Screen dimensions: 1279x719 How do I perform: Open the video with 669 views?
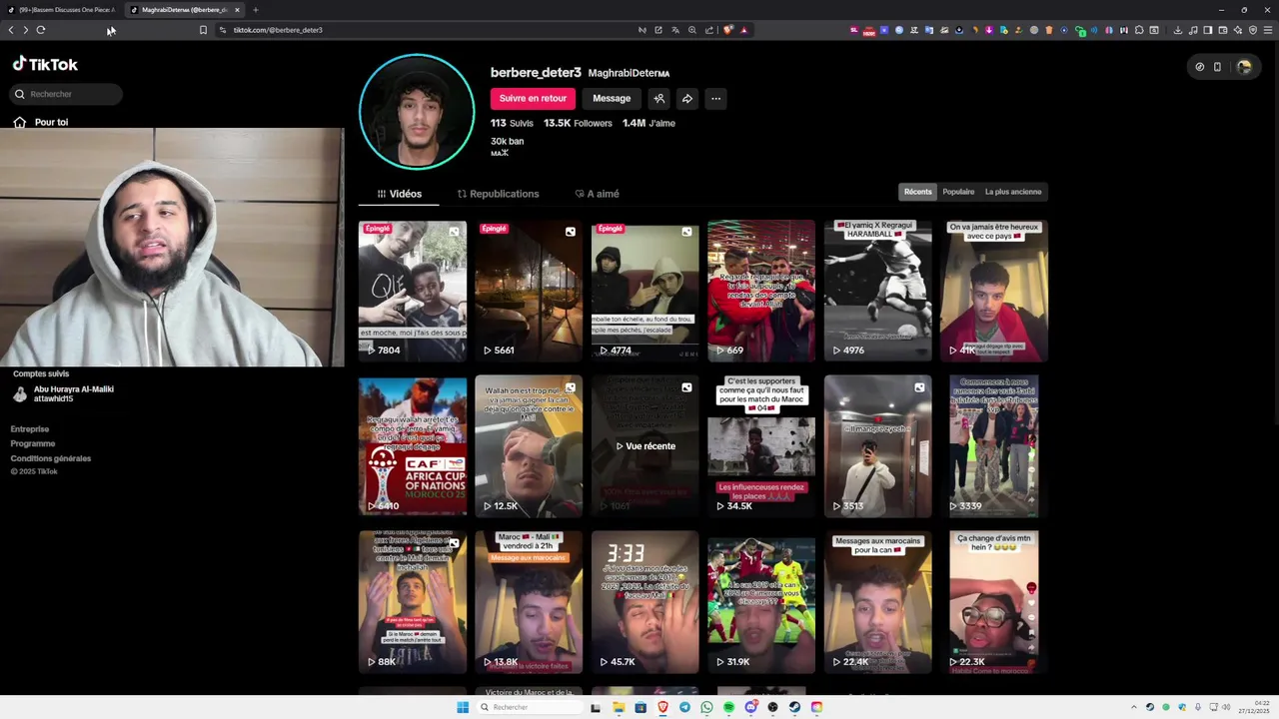(x=761, y=290)
